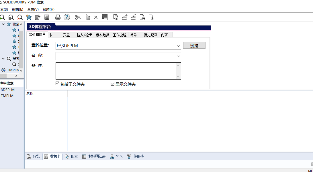Click the 备注 box scroll-up arrow
The height and width of the screenshot is (172, 313).
coord(178,65)
